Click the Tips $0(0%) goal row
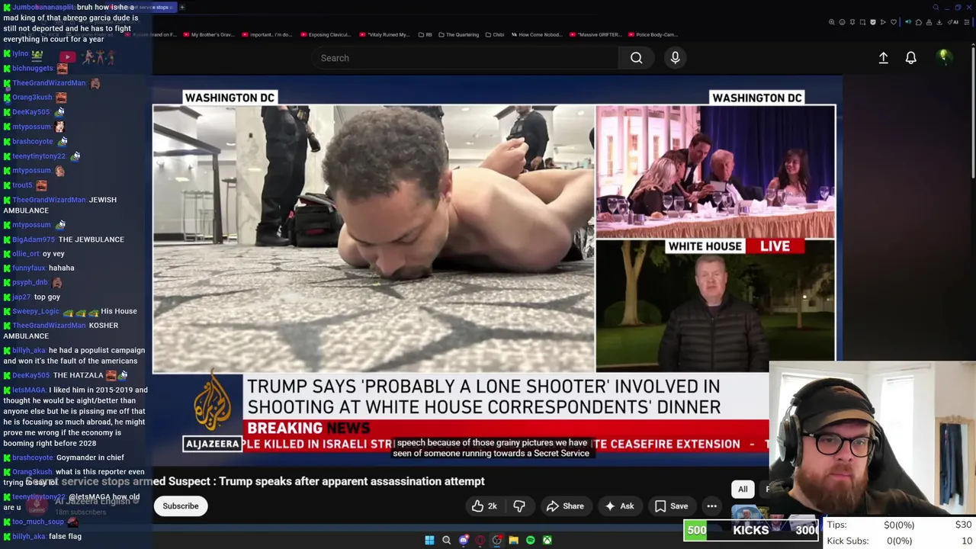Image resolution: width=976 pixels, height=549 pixels. tap(900, 525)
